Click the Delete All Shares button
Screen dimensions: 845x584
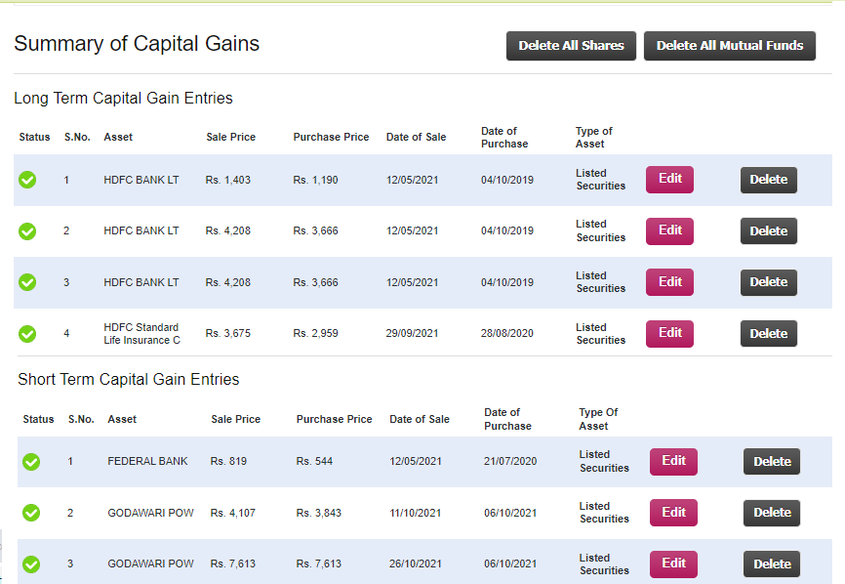pos(571,45)
